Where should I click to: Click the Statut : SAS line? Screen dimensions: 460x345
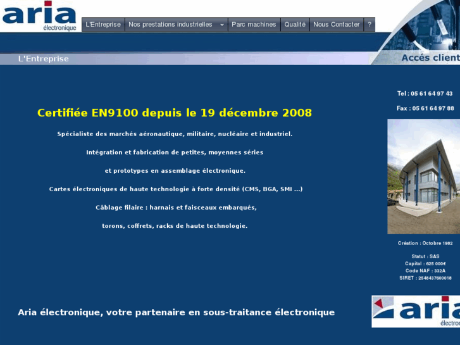coord(425,256)
